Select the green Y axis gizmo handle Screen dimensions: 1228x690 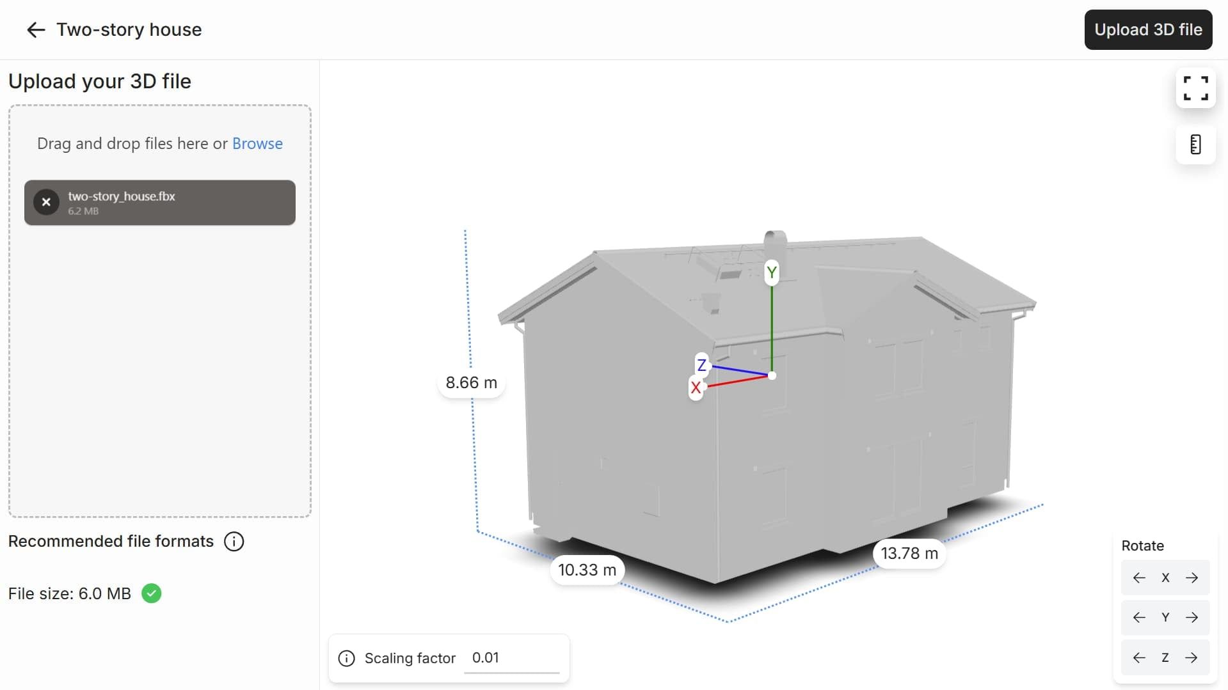coord(772,272)
